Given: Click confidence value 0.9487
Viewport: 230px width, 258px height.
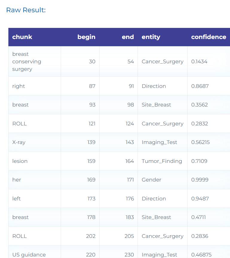Looking at the screenshot, I should (x=200, y=199).
